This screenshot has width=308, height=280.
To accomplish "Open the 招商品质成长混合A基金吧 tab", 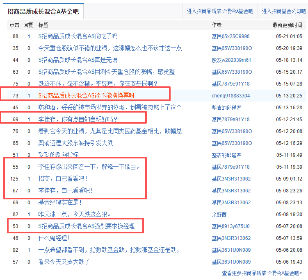I will coord(43,11).
